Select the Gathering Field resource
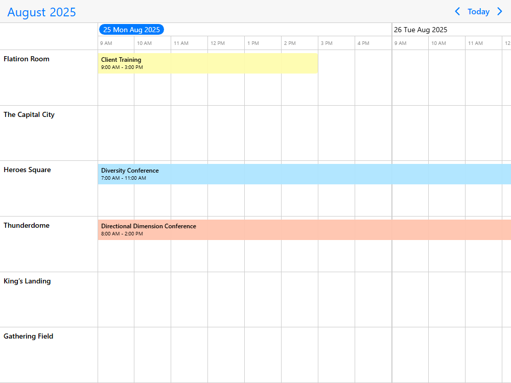The image size is (511, 383). tap(29, 337)
